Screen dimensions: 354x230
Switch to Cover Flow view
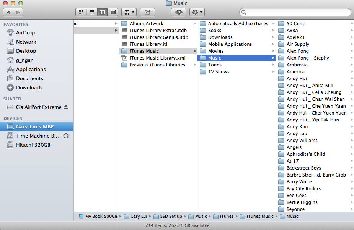pyautogui.click(x=113, y=12)
